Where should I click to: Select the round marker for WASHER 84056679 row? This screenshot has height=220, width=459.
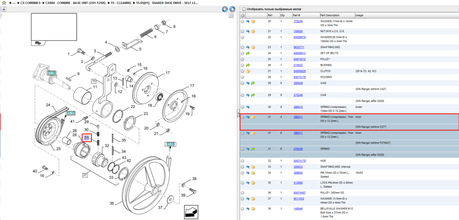click(x=242, y=38)
